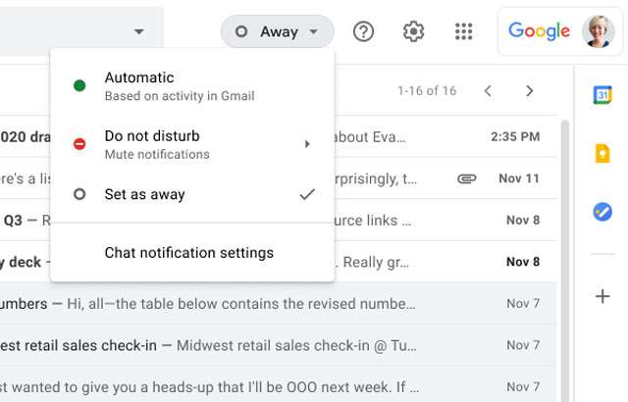Click the plus icon to get add-ons
Screen dimensions: 628x402
(602, 296)
